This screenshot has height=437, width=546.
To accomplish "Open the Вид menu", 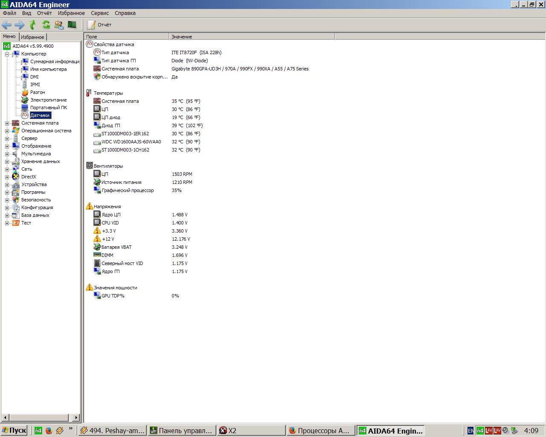I will [x=26, y=13].
